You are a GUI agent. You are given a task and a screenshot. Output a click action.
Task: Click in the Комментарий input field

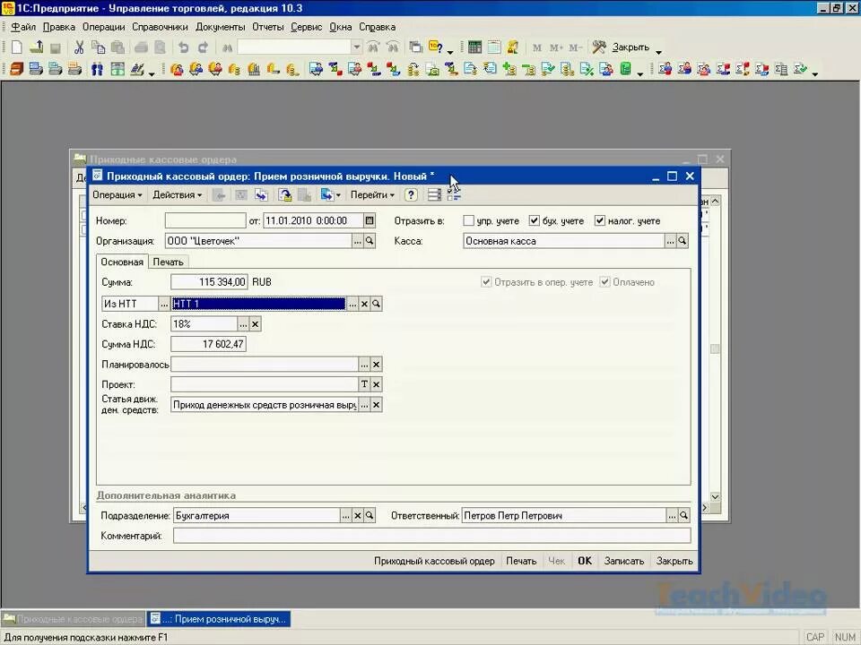[x=431, y=536]
